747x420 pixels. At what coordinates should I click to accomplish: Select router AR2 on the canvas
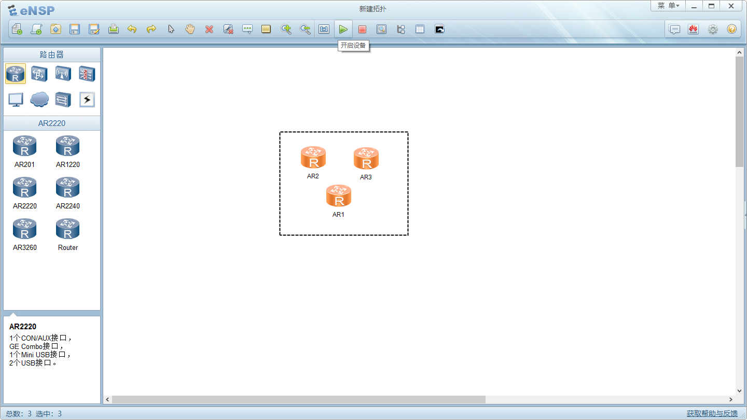click(313, 158)
